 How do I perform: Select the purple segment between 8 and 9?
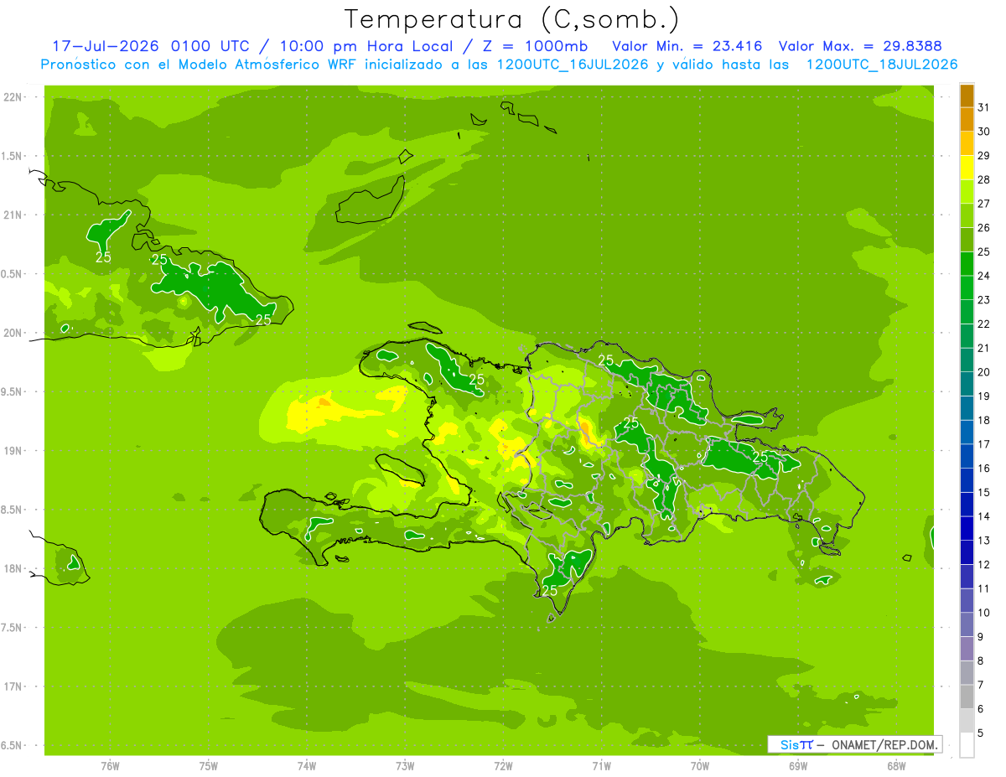pos(967,649)
